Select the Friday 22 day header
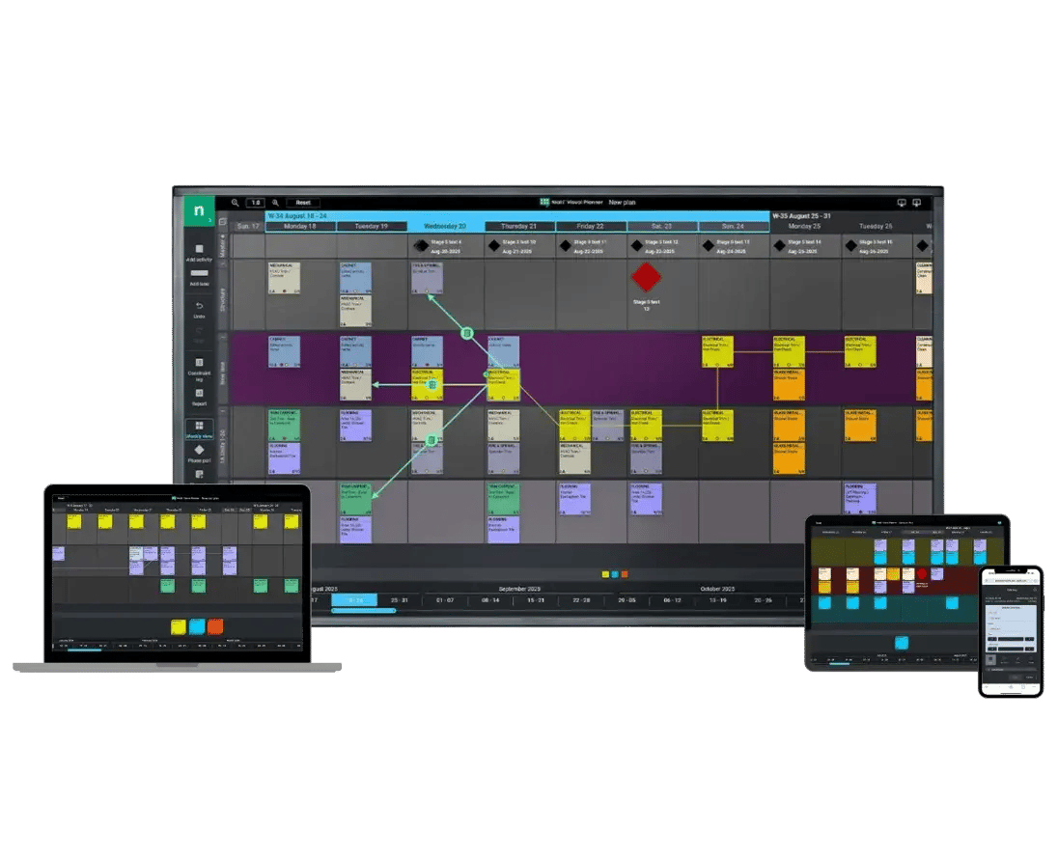Screen dimensions: 1058x858 [591, 227]
